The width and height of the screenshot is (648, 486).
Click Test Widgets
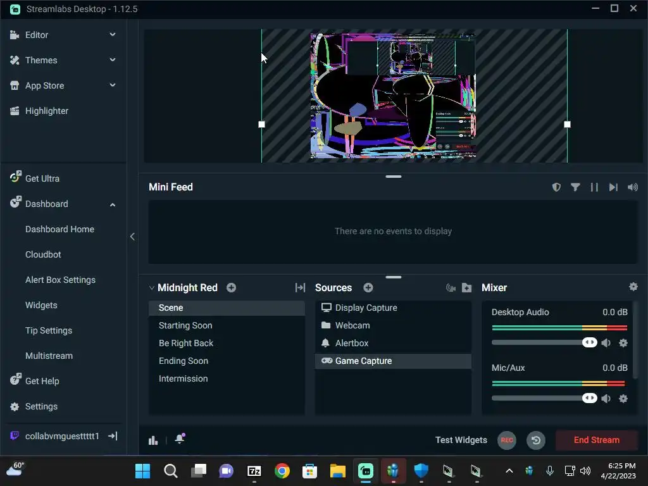(461, 440)
